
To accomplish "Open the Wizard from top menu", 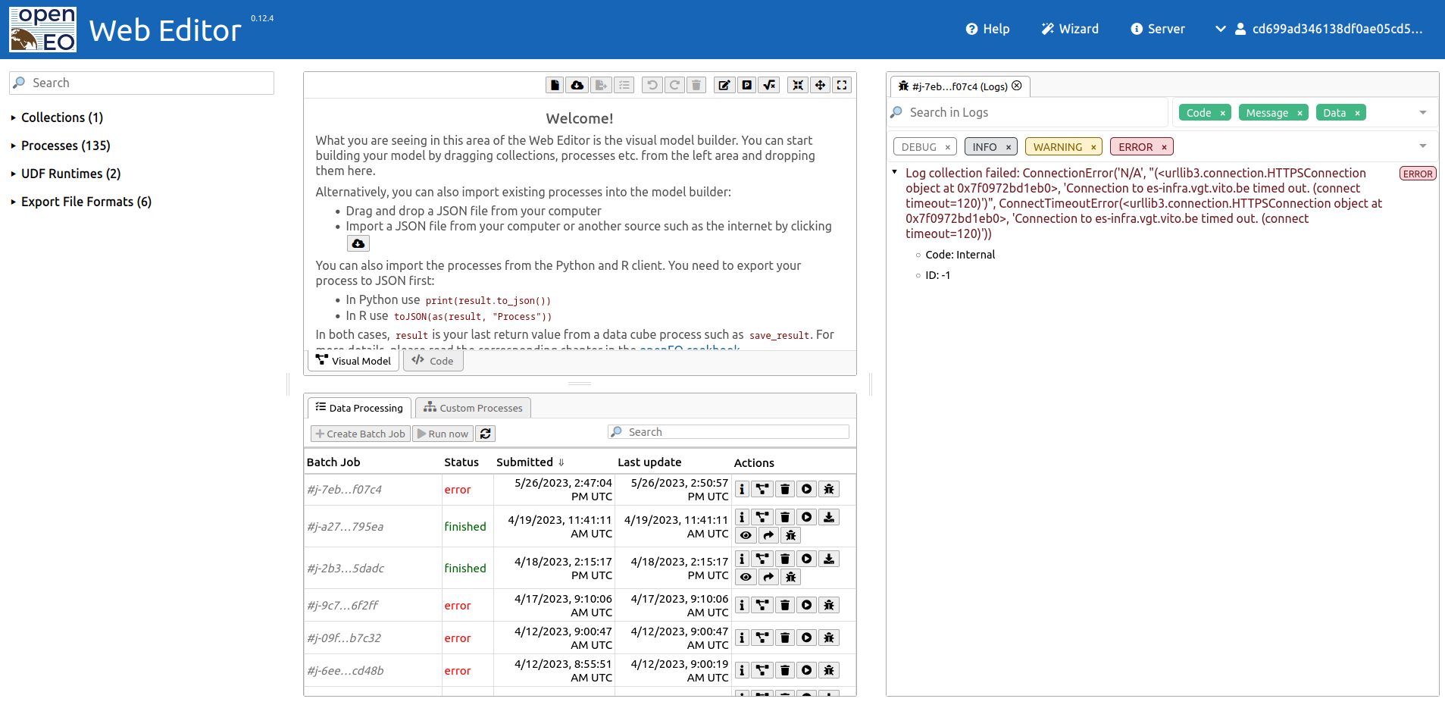I will tap(1069, 29).
